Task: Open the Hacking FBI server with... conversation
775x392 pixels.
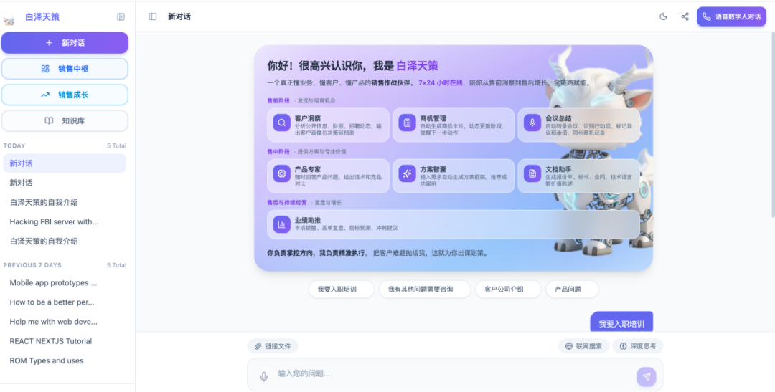Action: [65, 221]
